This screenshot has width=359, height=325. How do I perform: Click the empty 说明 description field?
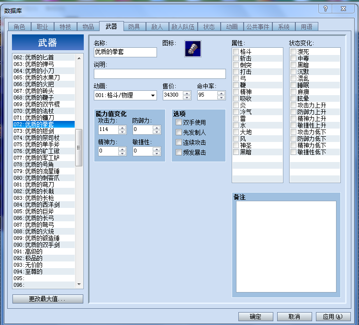(159, 74)
